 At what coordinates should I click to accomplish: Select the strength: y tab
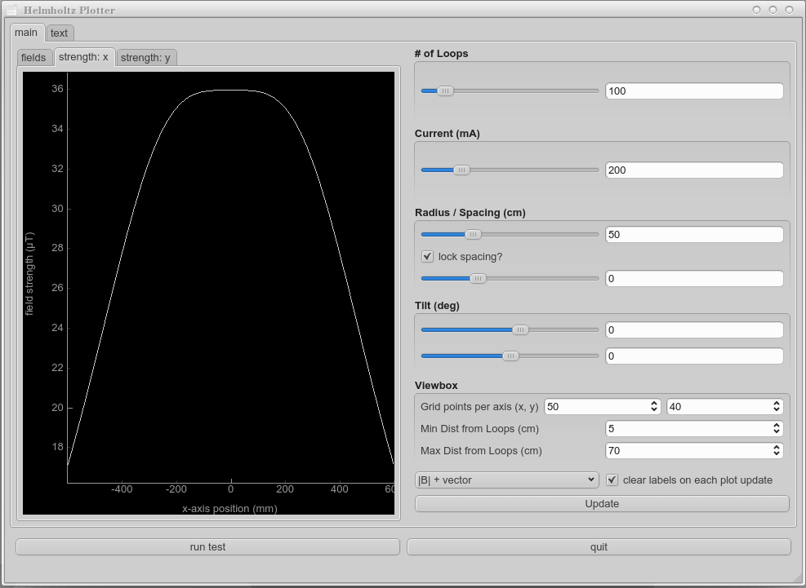146,58
